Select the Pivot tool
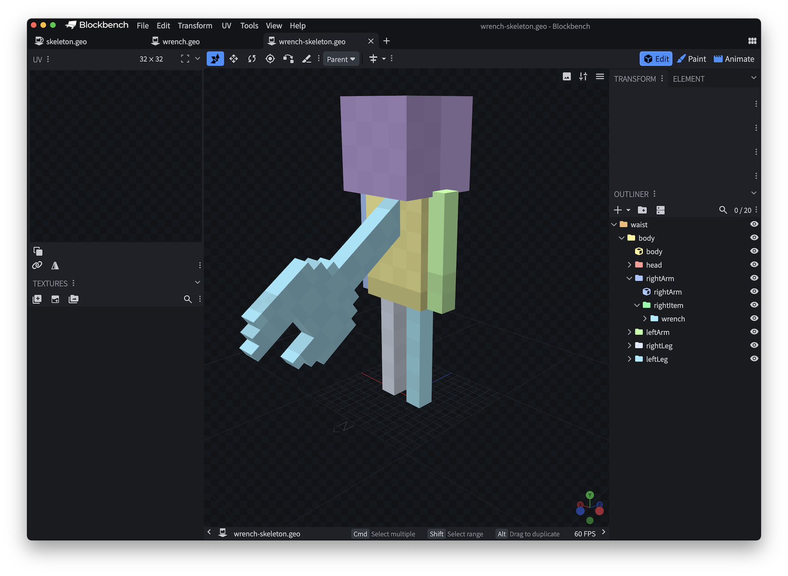This screenshot has height=576, width=788. 270,59
